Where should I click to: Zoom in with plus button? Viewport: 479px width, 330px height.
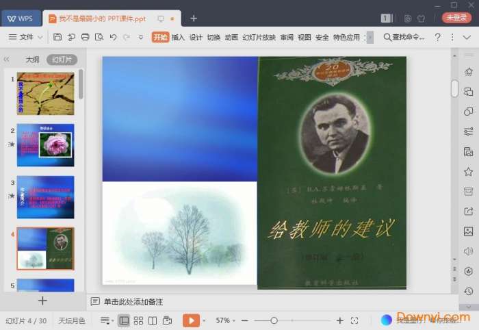point(339,320)
